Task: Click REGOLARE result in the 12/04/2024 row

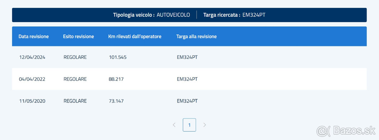Action: 75,57
